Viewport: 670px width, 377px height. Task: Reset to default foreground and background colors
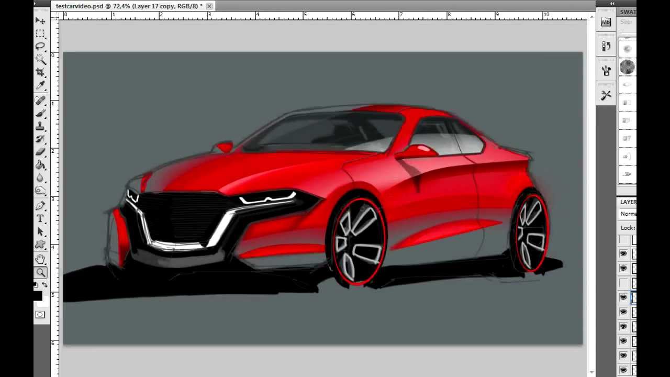(x=36, y=285)
